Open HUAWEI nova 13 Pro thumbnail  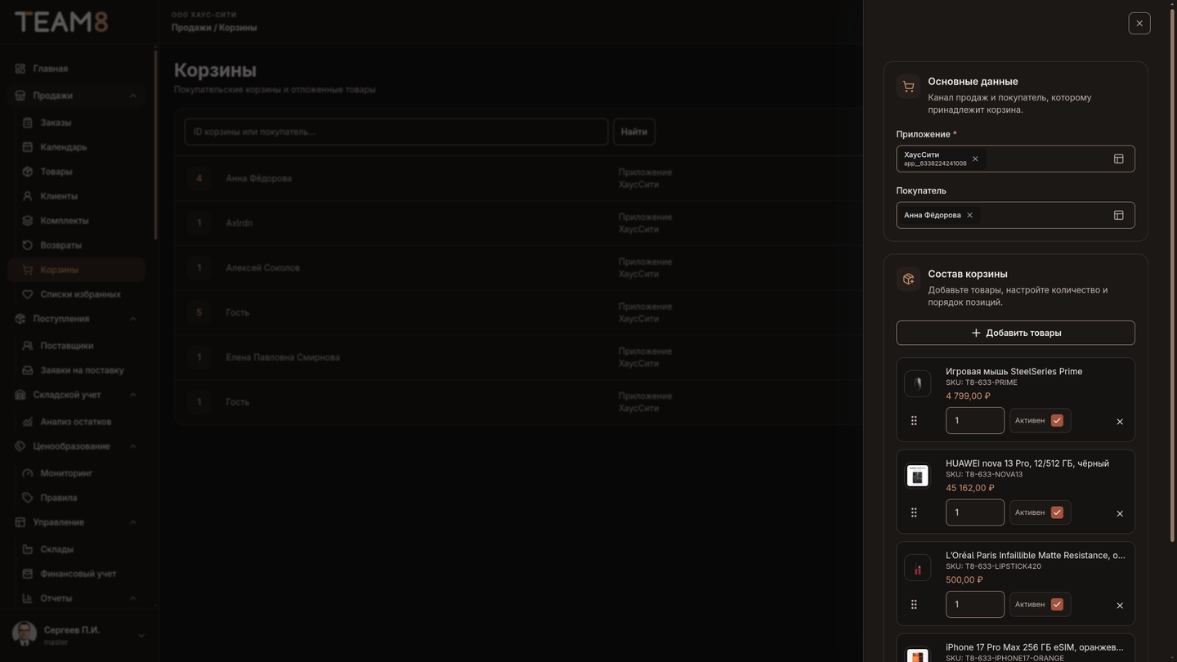click(917, 476)
